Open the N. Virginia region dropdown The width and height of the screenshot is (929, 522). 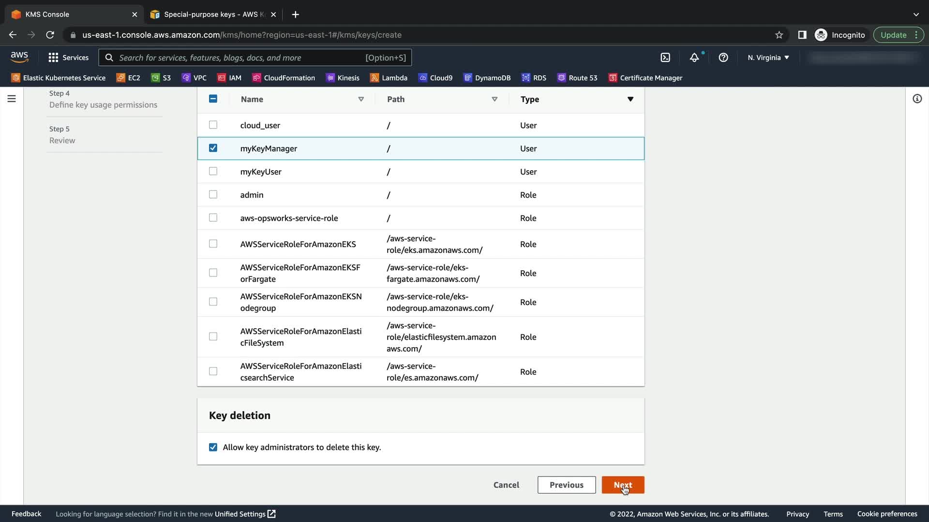768,58
